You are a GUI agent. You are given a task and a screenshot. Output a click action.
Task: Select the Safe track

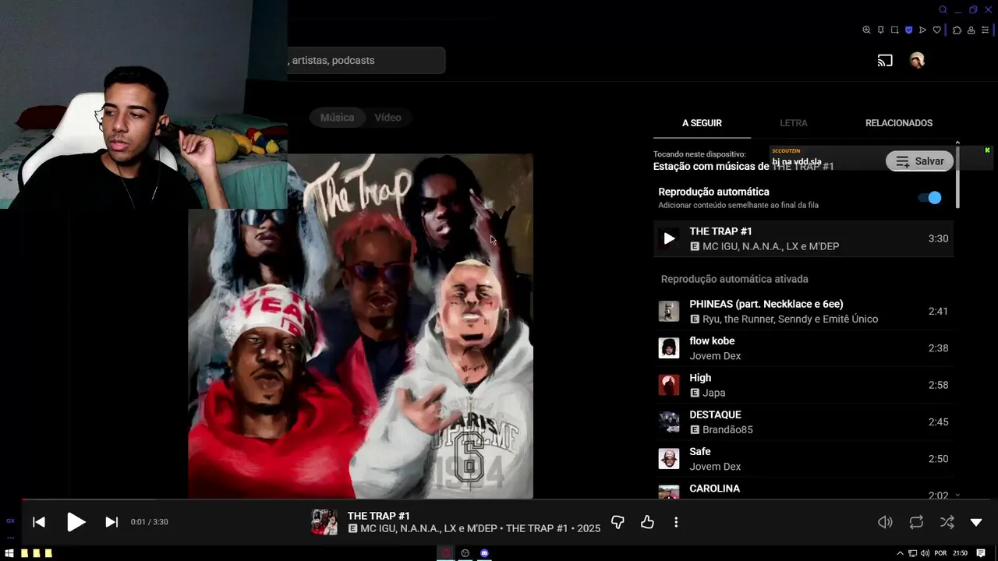point(803,459)
